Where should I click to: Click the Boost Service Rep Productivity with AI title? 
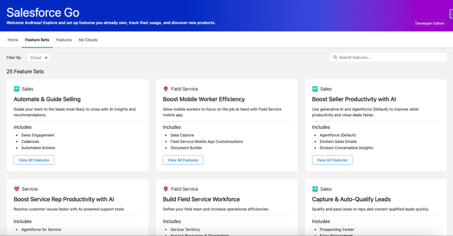point(64,199)
